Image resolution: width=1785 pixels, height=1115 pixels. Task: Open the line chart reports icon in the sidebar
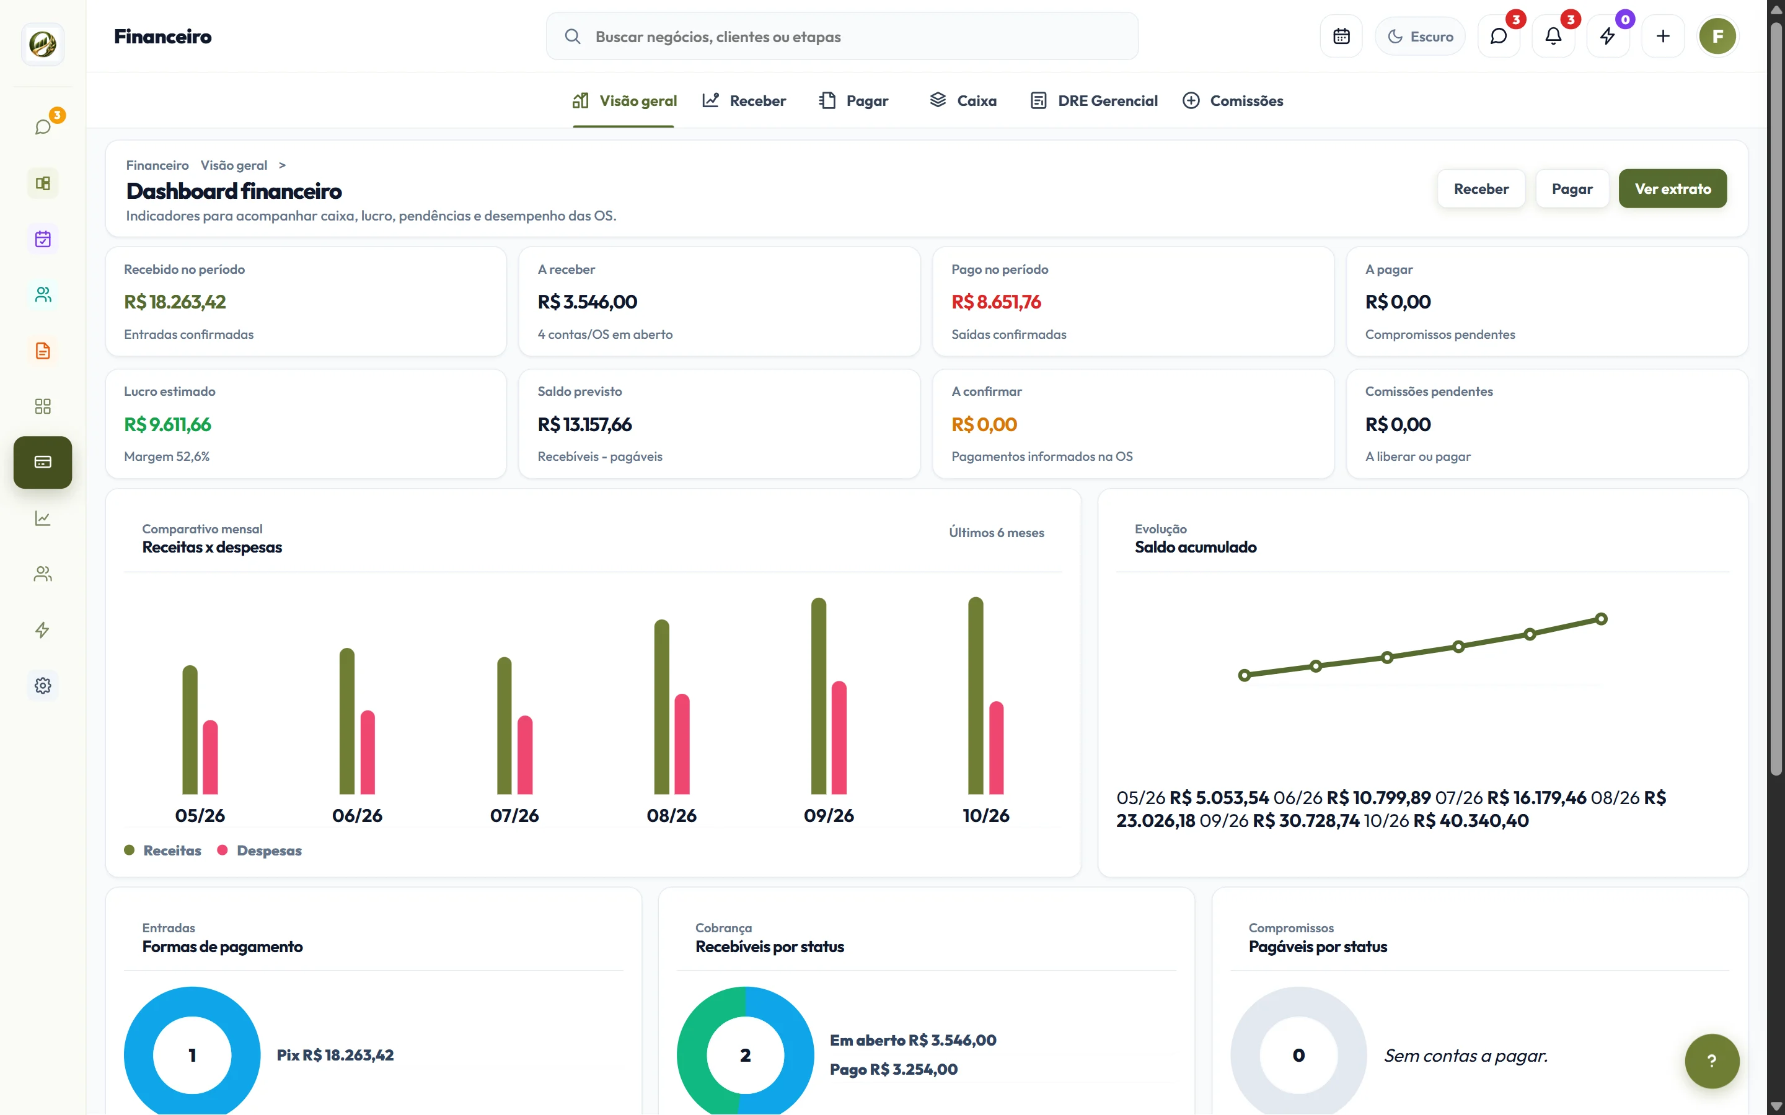click(43, 518)
